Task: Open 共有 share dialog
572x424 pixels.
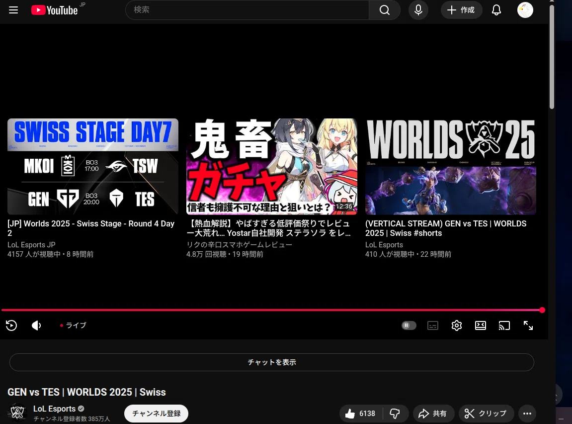Action: point(433,414)
